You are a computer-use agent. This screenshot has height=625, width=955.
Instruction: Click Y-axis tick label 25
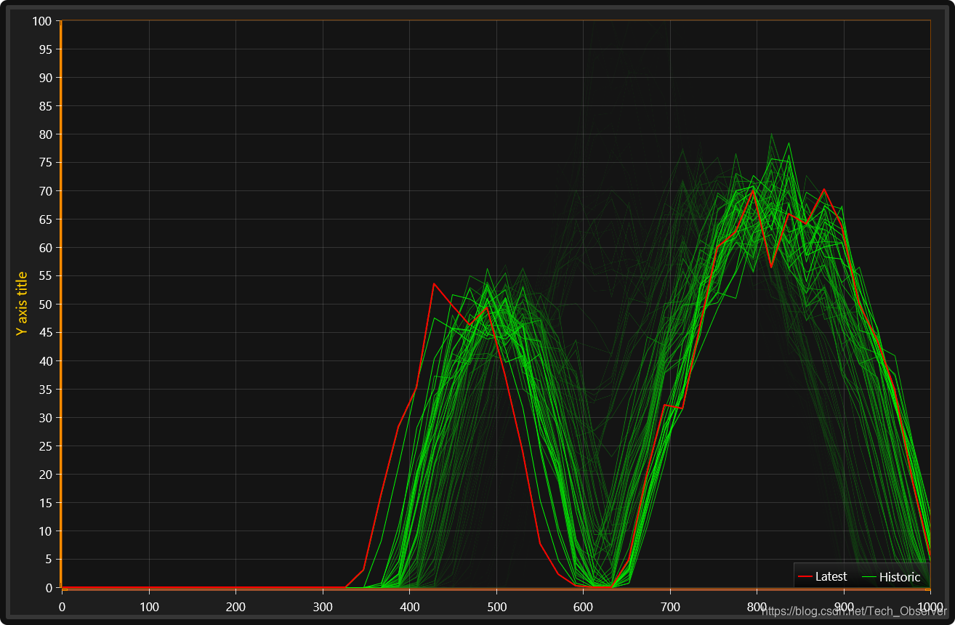pos(45,445)
